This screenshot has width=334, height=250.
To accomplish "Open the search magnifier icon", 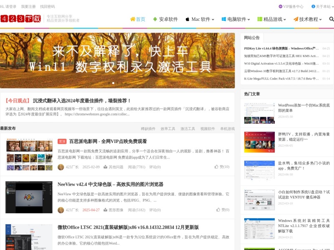I will (x=331, y=19).
